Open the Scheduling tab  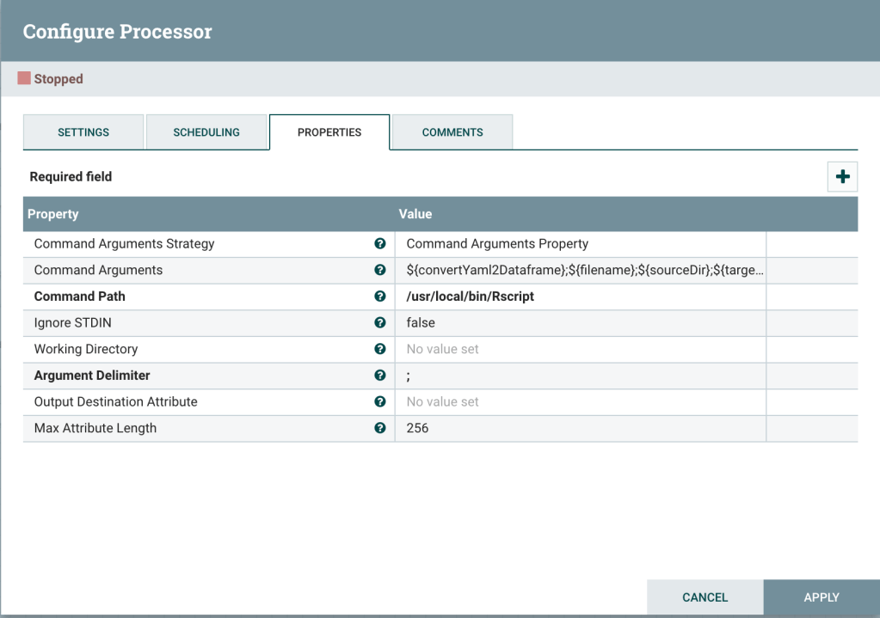(206, 132)
